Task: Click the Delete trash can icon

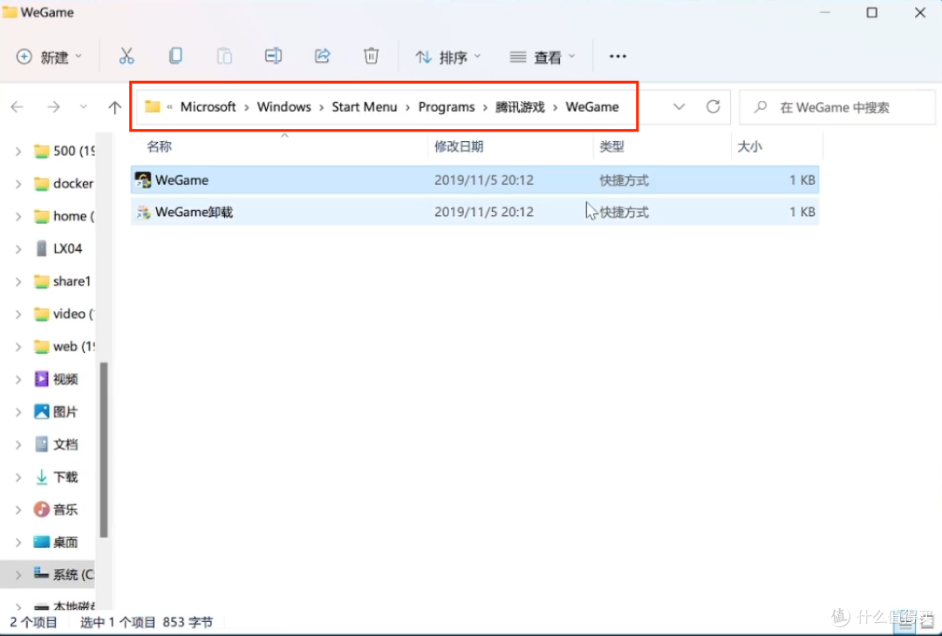Action: (372, 57)
